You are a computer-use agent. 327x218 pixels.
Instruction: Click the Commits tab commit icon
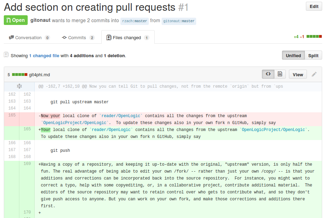tap(64, 37)
